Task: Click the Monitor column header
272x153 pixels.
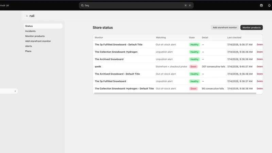Action: [x=99, y=37]
